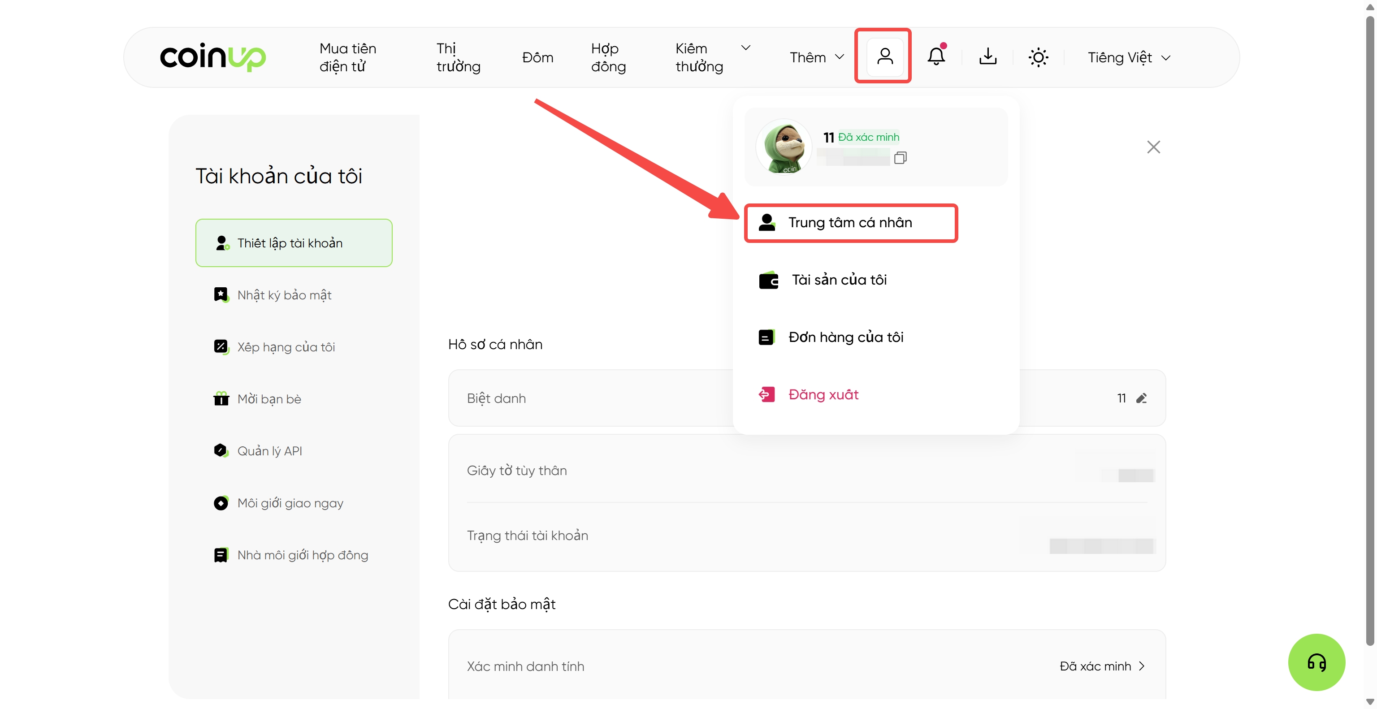Image resolution: width=1377 pixels, height=709 pixels.
Task: Open Nhà môi giới hợp đồng sidebar item
Action: click(303, 554)
